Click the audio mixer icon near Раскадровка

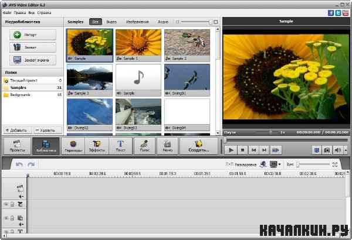[x=263, y=164]
